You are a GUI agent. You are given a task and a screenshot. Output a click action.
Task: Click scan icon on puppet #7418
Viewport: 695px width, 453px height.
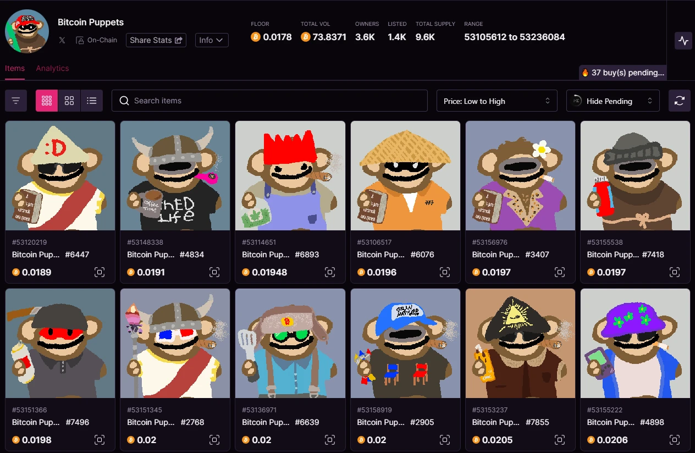pyautogui.click(x=675, y=272)
